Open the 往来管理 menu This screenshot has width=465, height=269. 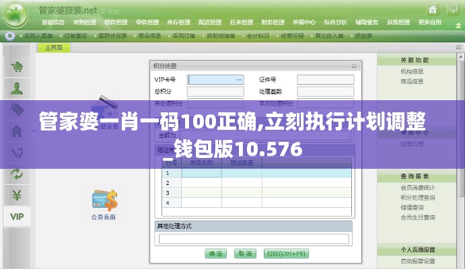(242, 22)
